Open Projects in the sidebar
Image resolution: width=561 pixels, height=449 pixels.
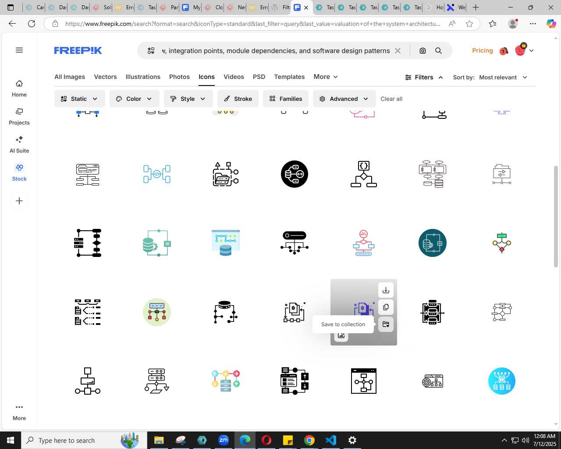(19, 117)
